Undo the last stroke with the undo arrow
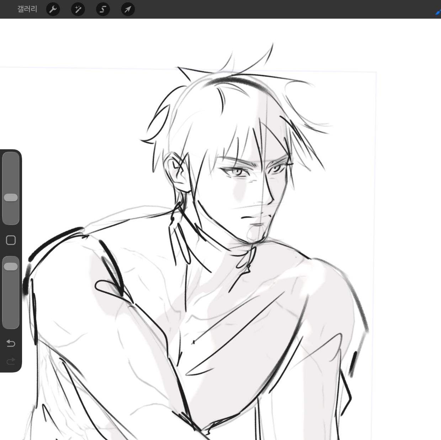Image resolution: width=441 pixels, height=440 pixels. click(11, 343)
